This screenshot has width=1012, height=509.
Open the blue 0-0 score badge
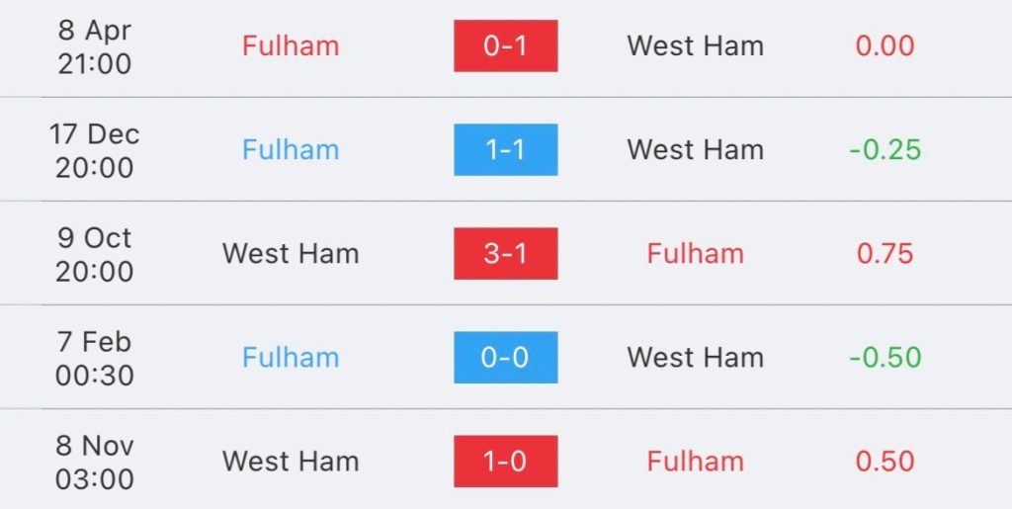tap(505, 358)
